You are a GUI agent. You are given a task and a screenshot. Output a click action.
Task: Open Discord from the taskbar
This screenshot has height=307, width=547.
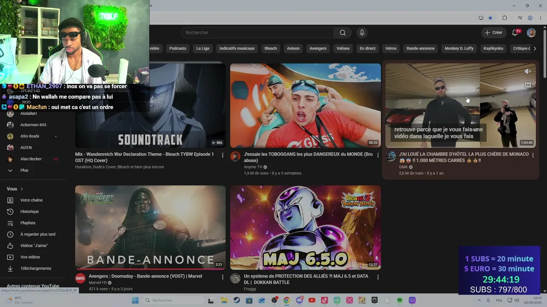[299, 300]
